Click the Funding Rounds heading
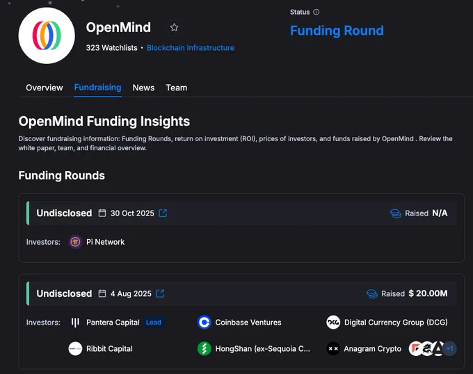This screenshot has width=473, height=374. pyautogui.click(x=61, y=175)
